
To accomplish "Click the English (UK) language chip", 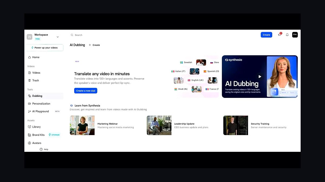I will tap(196, 80).
